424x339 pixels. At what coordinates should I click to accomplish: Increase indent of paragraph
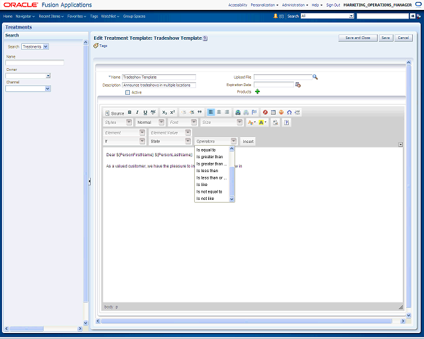coord(191,113)
